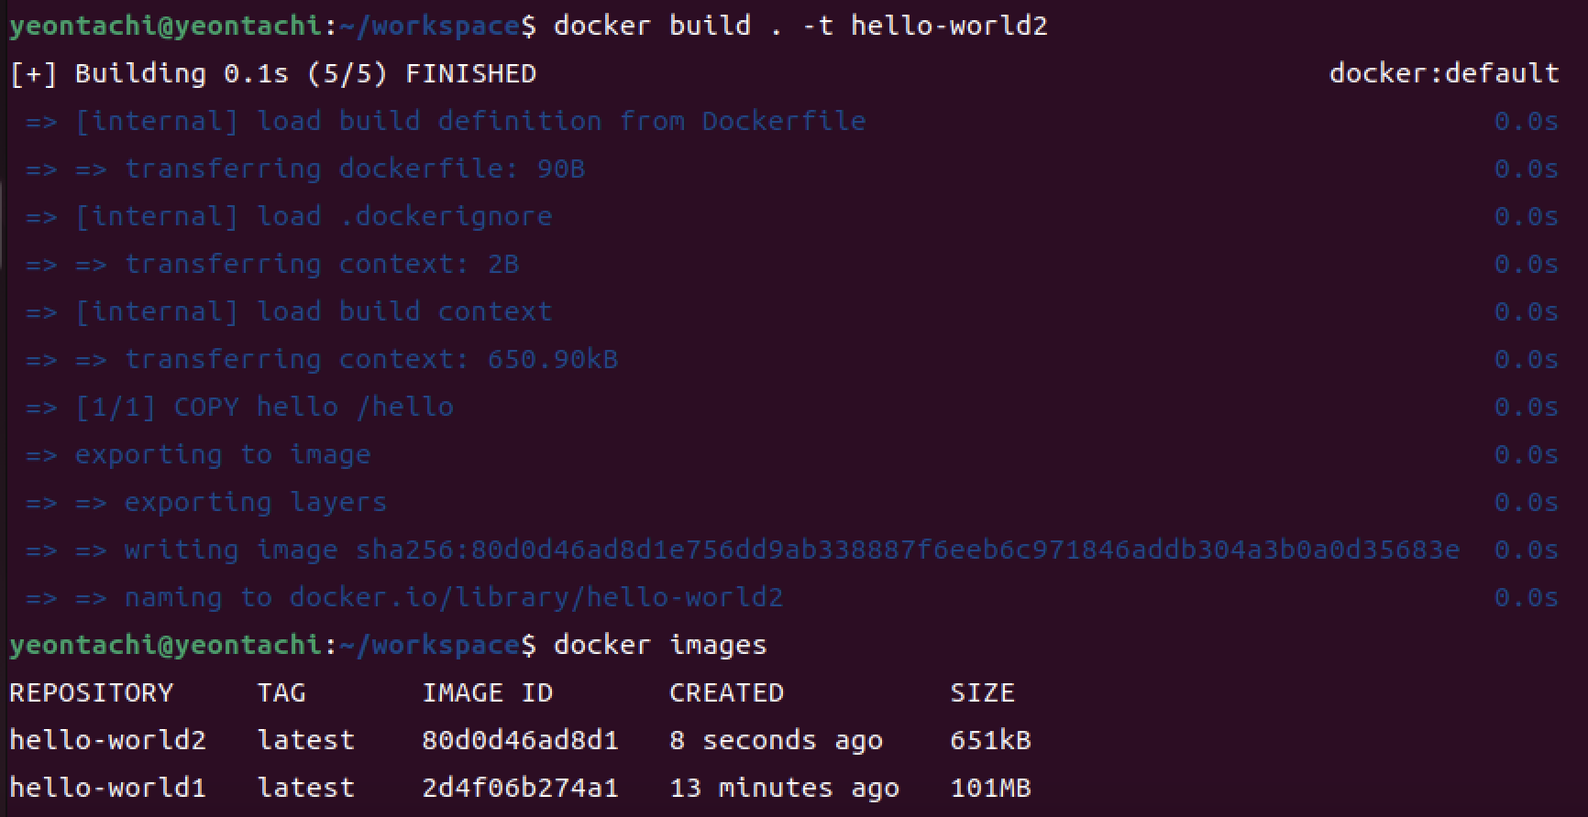
Task: Click the naming to docker.io/library/hello-world2 line
Action: tap(404, 597)
